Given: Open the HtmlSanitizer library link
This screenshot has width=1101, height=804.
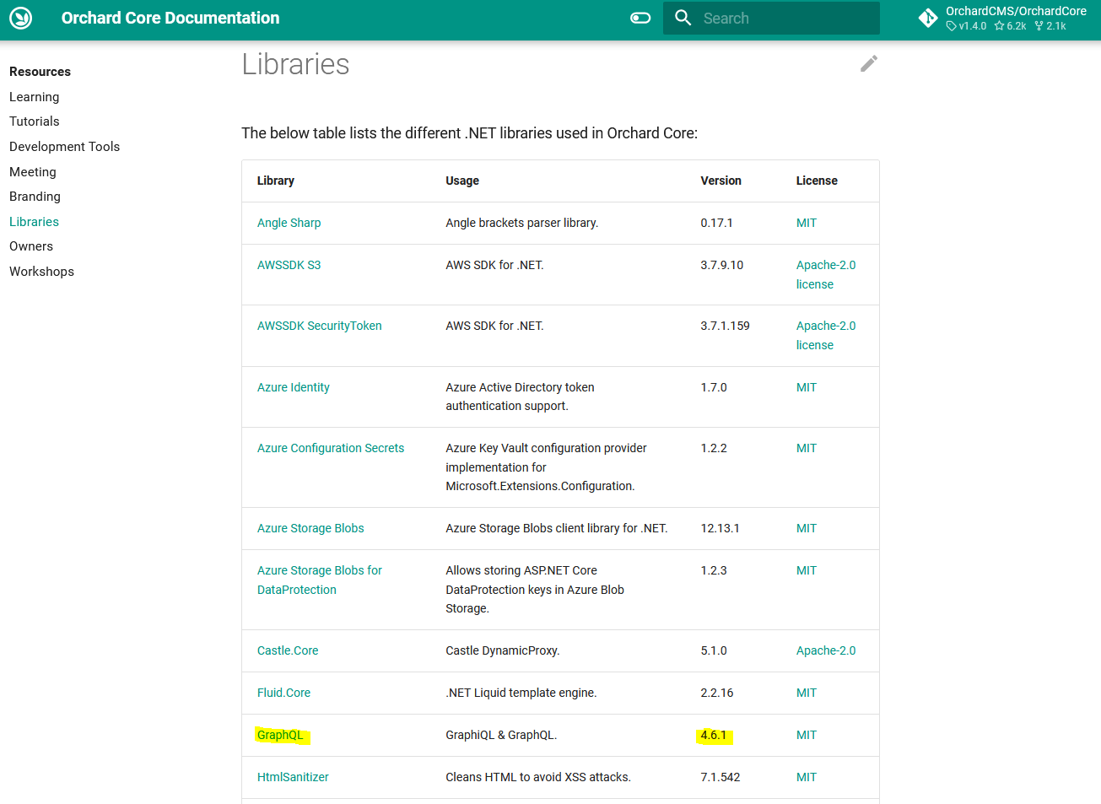Looking at the screenshot, I should click(x=293, y=777).
